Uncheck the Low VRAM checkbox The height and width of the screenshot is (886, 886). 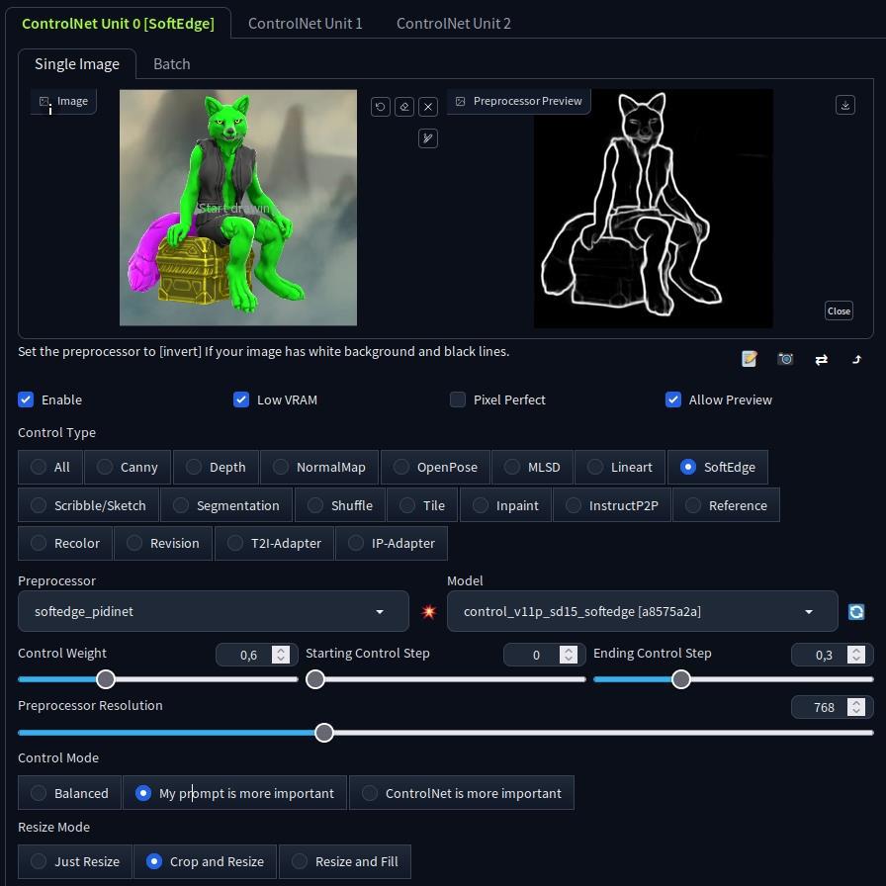pos(241,399)
